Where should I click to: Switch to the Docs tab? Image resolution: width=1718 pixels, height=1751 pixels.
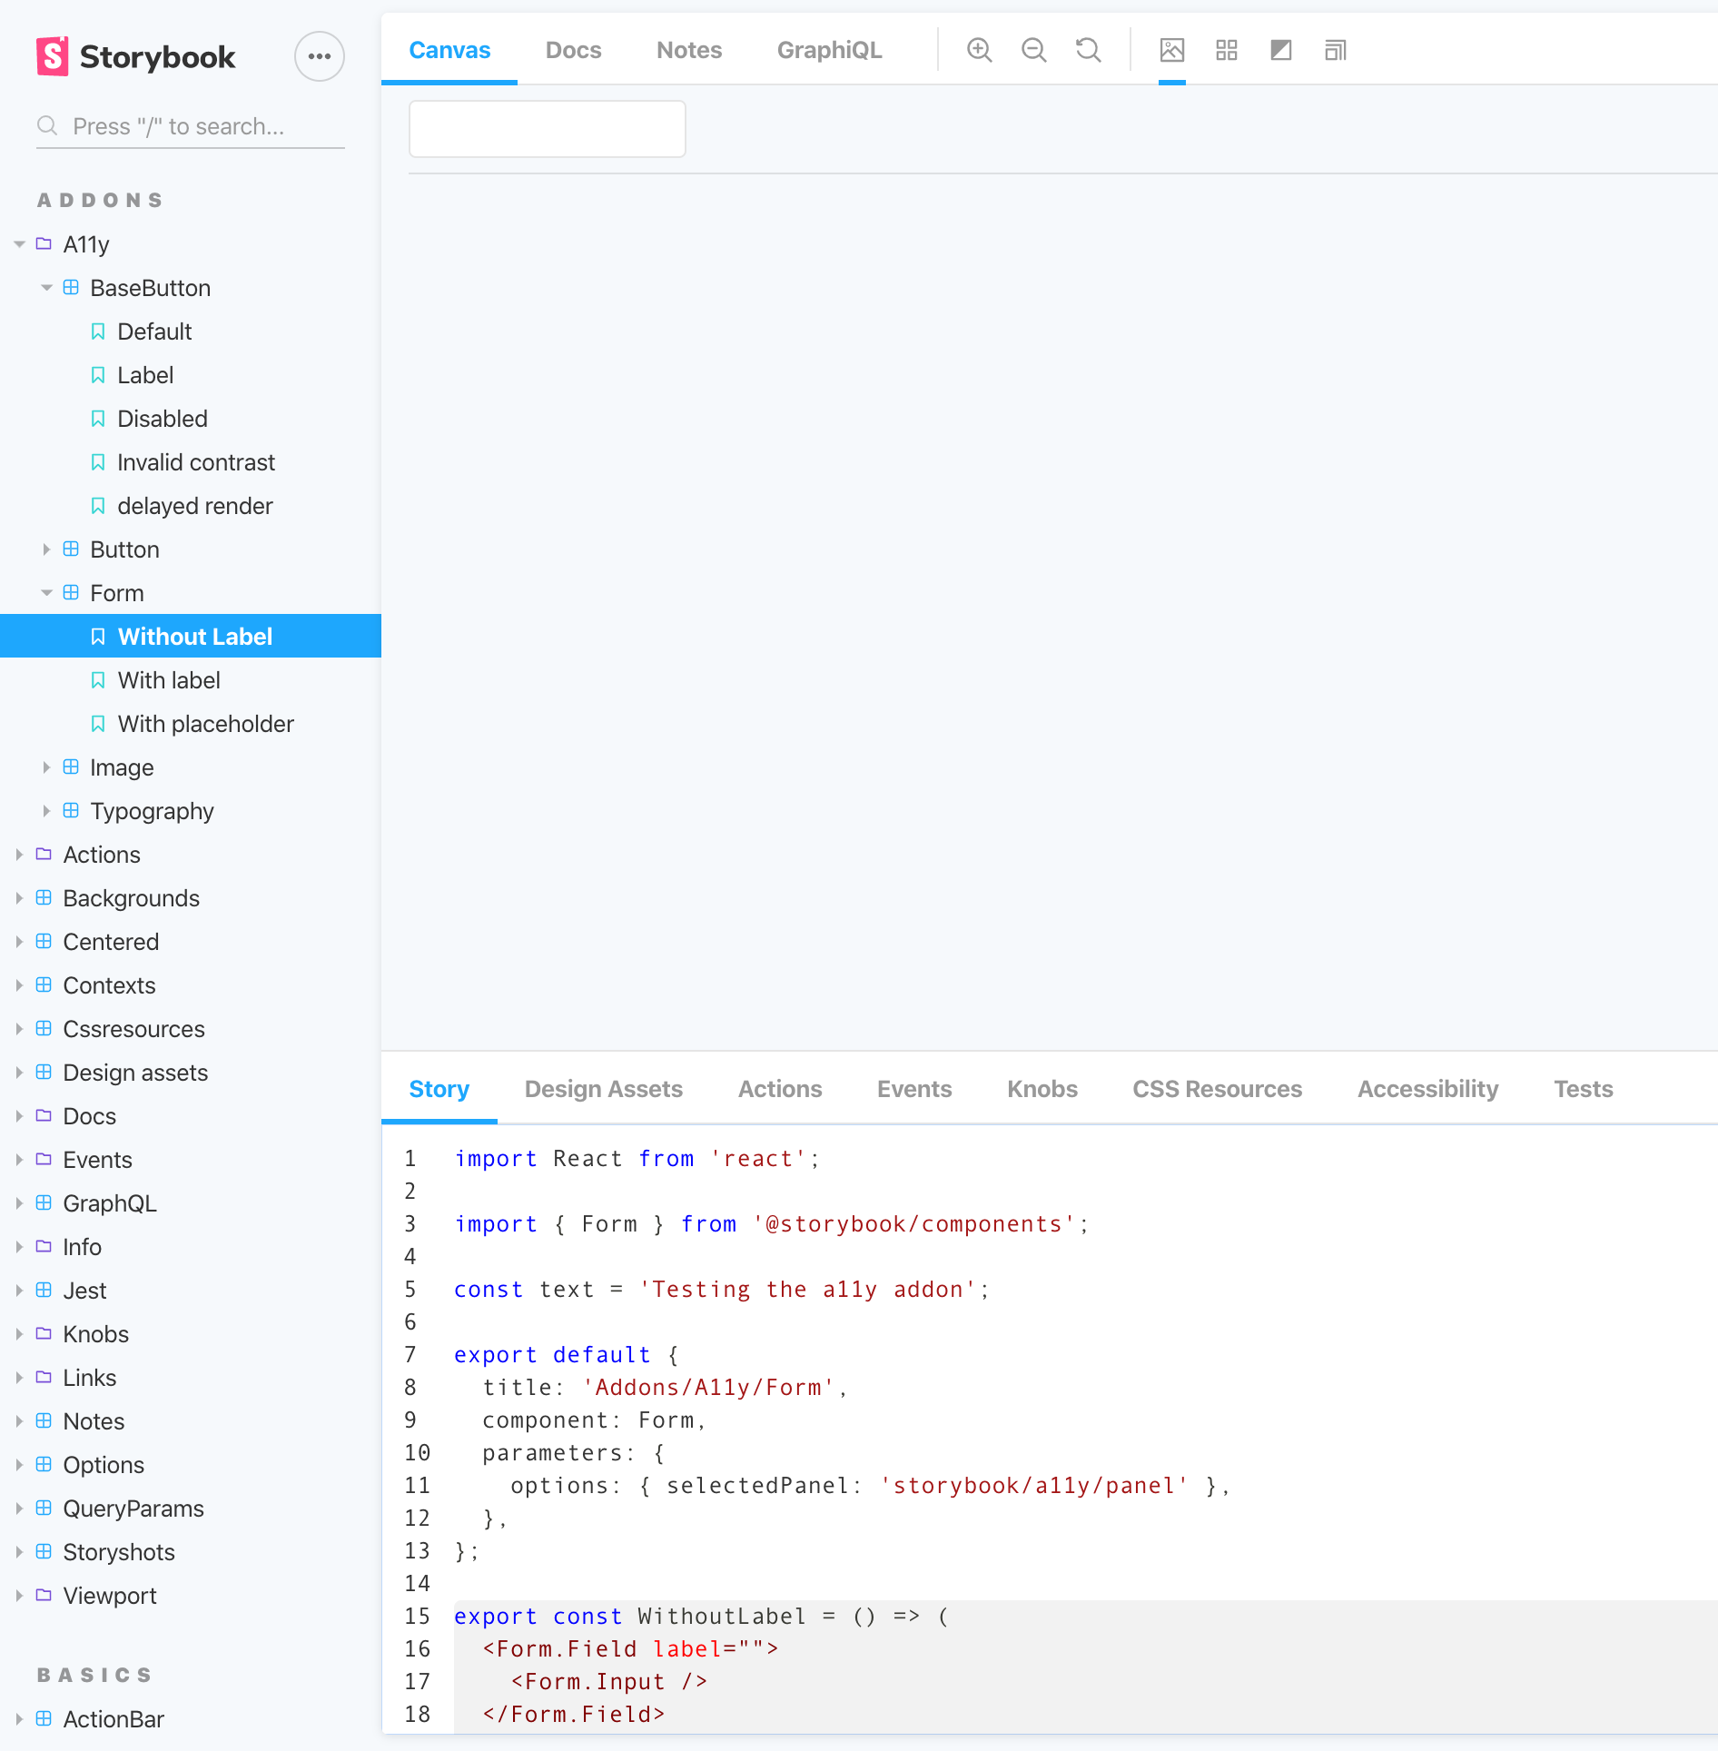573,50
